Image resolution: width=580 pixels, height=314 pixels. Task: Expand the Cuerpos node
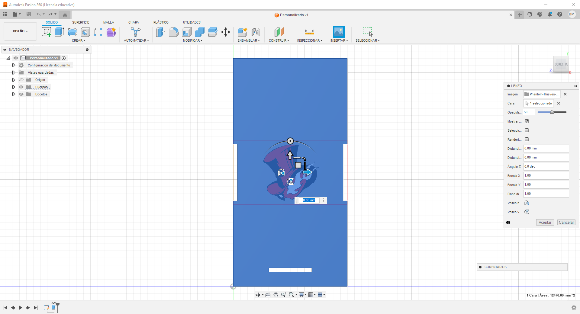point(14,87)
